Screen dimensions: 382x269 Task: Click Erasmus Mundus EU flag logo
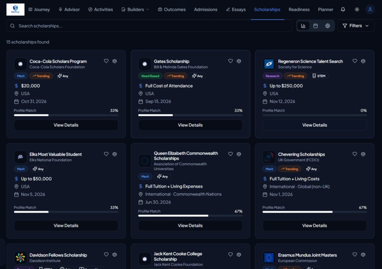(x=269, y=258)
